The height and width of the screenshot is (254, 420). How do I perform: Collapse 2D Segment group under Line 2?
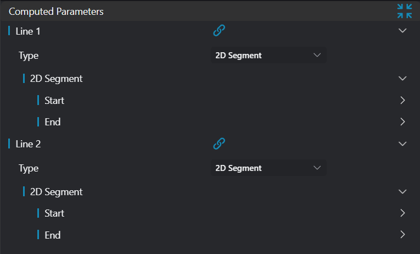(402, 192)
